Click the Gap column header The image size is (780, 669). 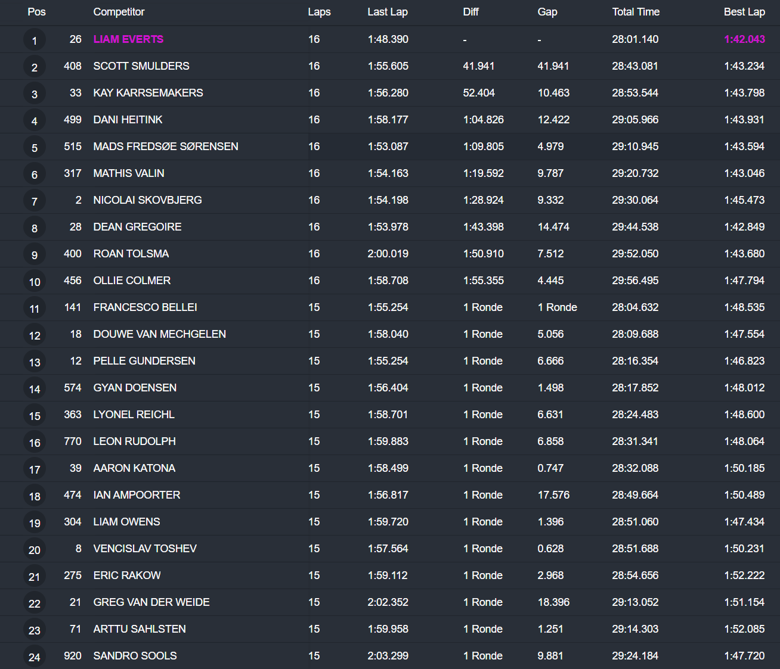click(547, 12)
